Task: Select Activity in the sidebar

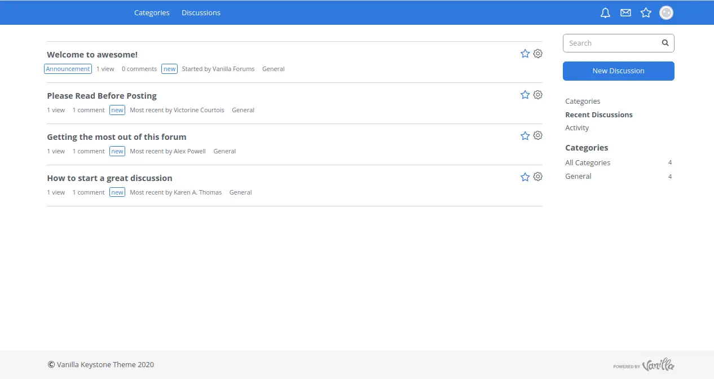Action: 577,128
